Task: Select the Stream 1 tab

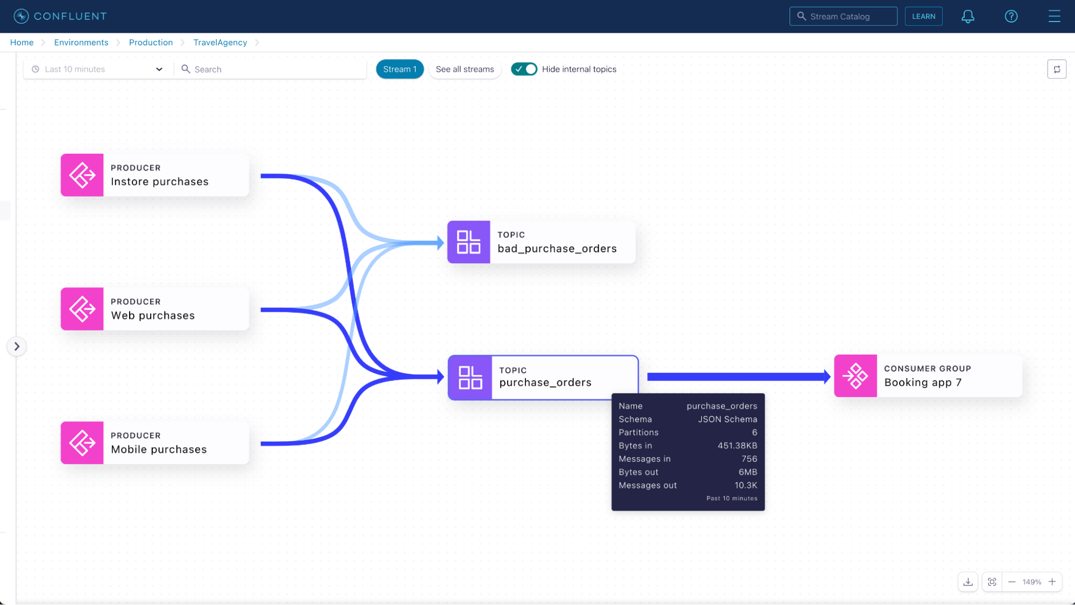Action: coord(400,69)
